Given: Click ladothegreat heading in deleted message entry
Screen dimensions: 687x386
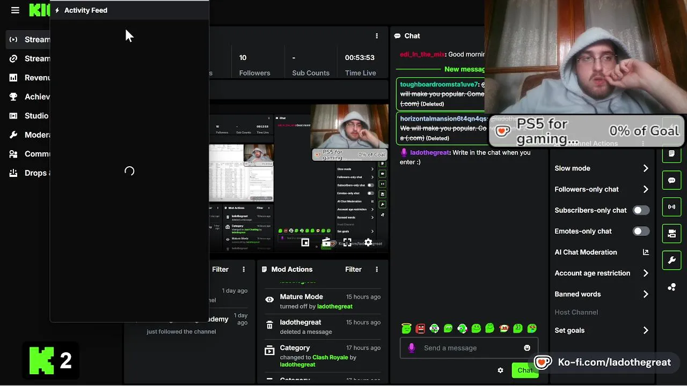Looking at the screenshot, I should point(301,322).
